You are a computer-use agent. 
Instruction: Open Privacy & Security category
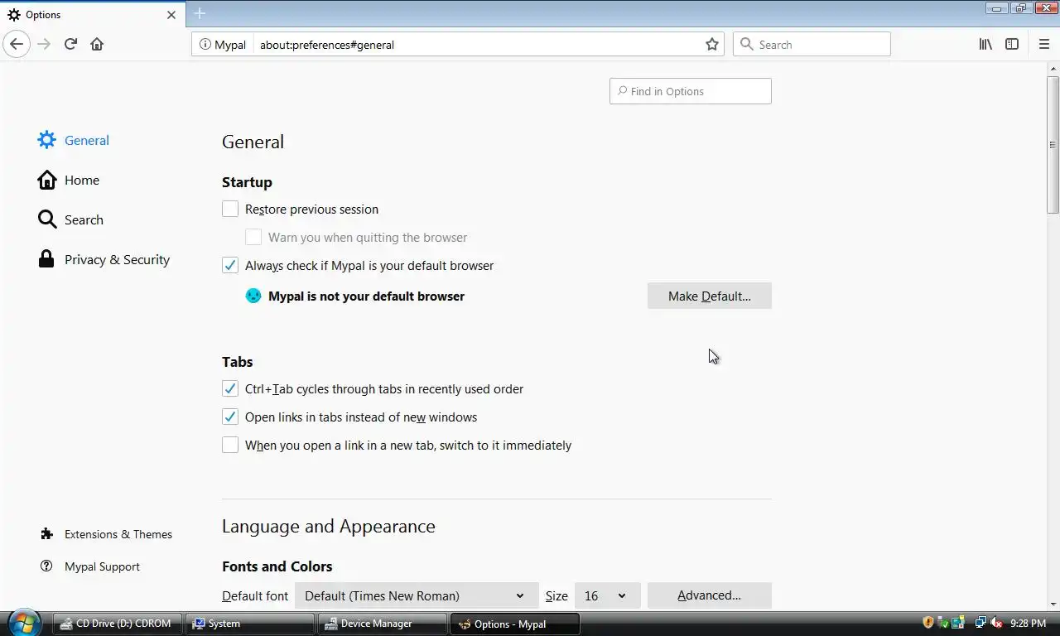(x=104, y=259)
